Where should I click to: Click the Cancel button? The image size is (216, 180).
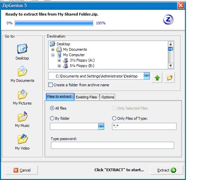(x=22, y=170)
